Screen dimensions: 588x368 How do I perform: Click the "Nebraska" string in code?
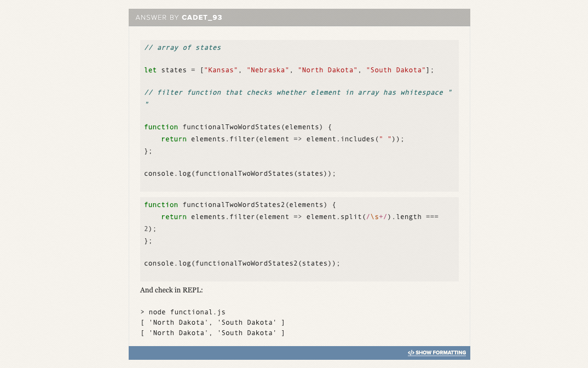(x=268, y=70)
